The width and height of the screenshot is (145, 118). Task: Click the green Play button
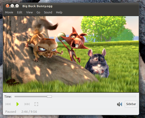click(x=18, y=104)
